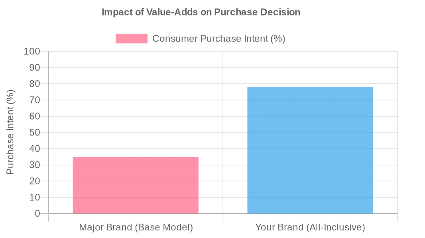Select the Your Brand (All-Inclusive) axis label
Screen dimensions: 425x238
click(310, 228)
